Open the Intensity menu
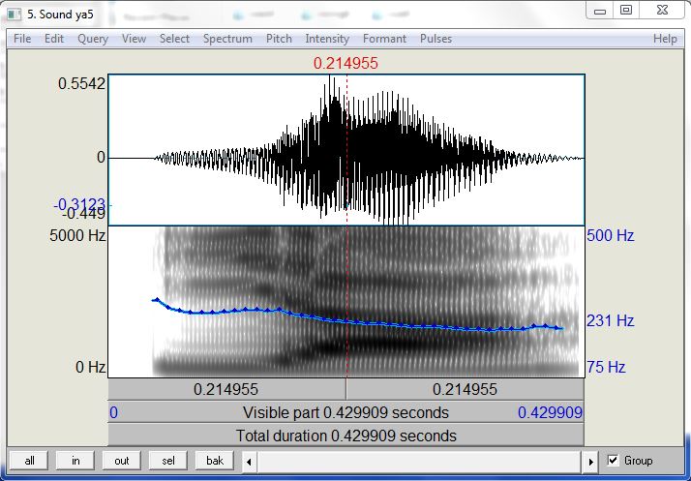The width and height of the screenshot is (691, 481). coord(327,39)
